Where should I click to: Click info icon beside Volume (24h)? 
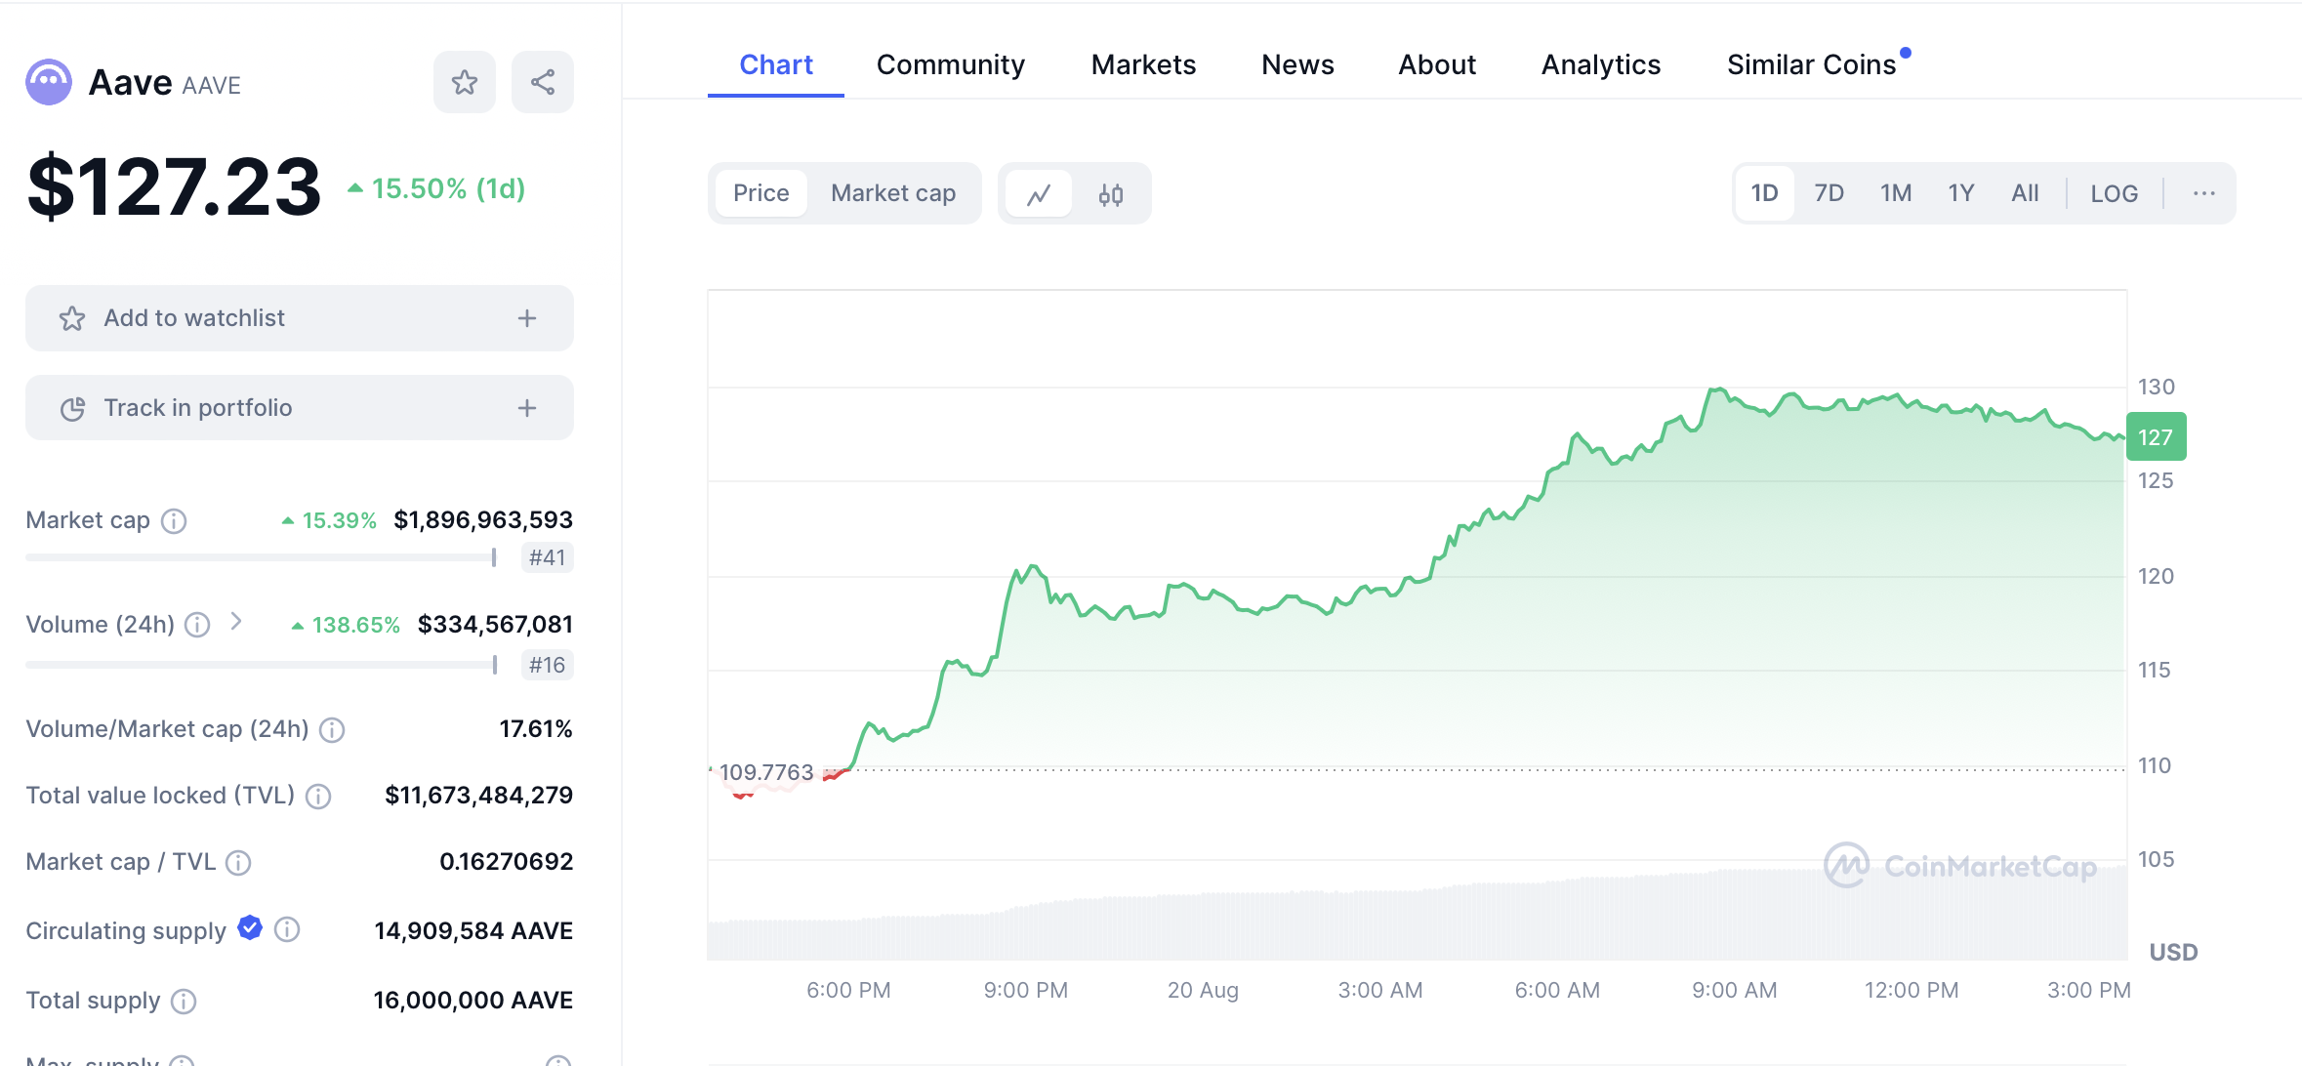pyautogui.click(x=197, y=625)
